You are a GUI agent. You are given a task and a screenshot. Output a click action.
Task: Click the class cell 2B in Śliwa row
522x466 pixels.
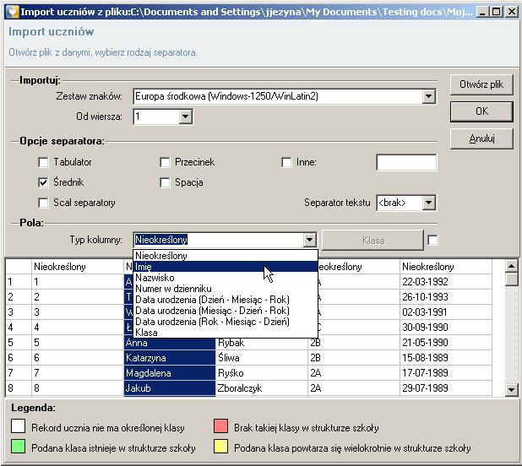point(354,358)
